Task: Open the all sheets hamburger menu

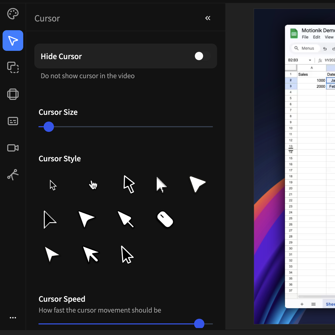Action: (313, 304)
